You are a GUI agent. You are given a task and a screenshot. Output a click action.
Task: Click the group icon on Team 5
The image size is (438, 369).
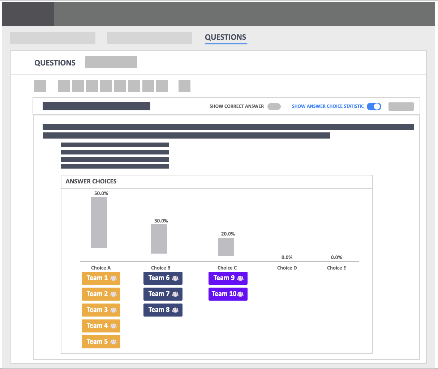tap(113, 342)
